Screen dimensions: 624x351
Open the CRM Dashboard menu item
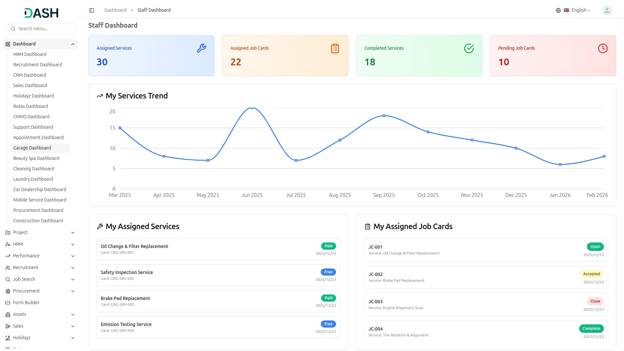[x=30, y=75]
